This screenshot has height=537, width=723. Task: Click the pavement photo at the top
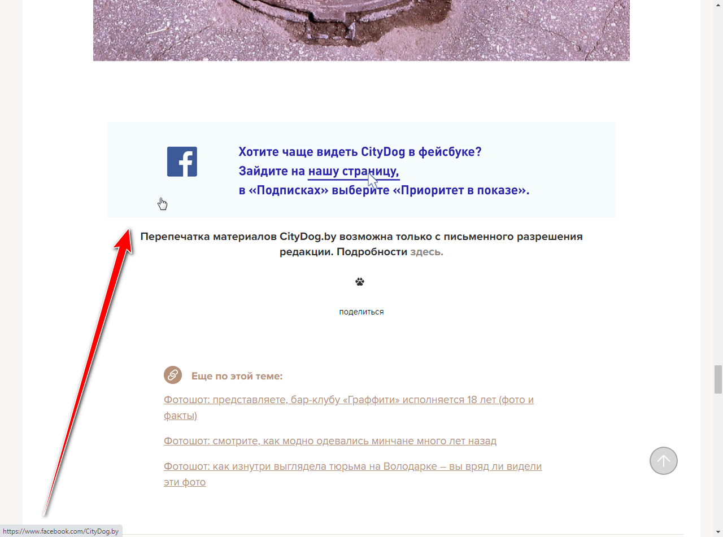(361, 30)
